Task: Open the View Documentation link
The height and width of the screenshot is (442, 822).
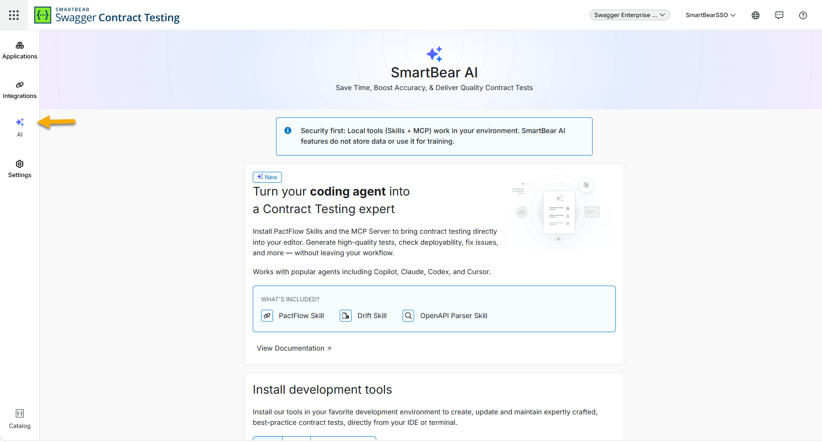Action: 294,348
